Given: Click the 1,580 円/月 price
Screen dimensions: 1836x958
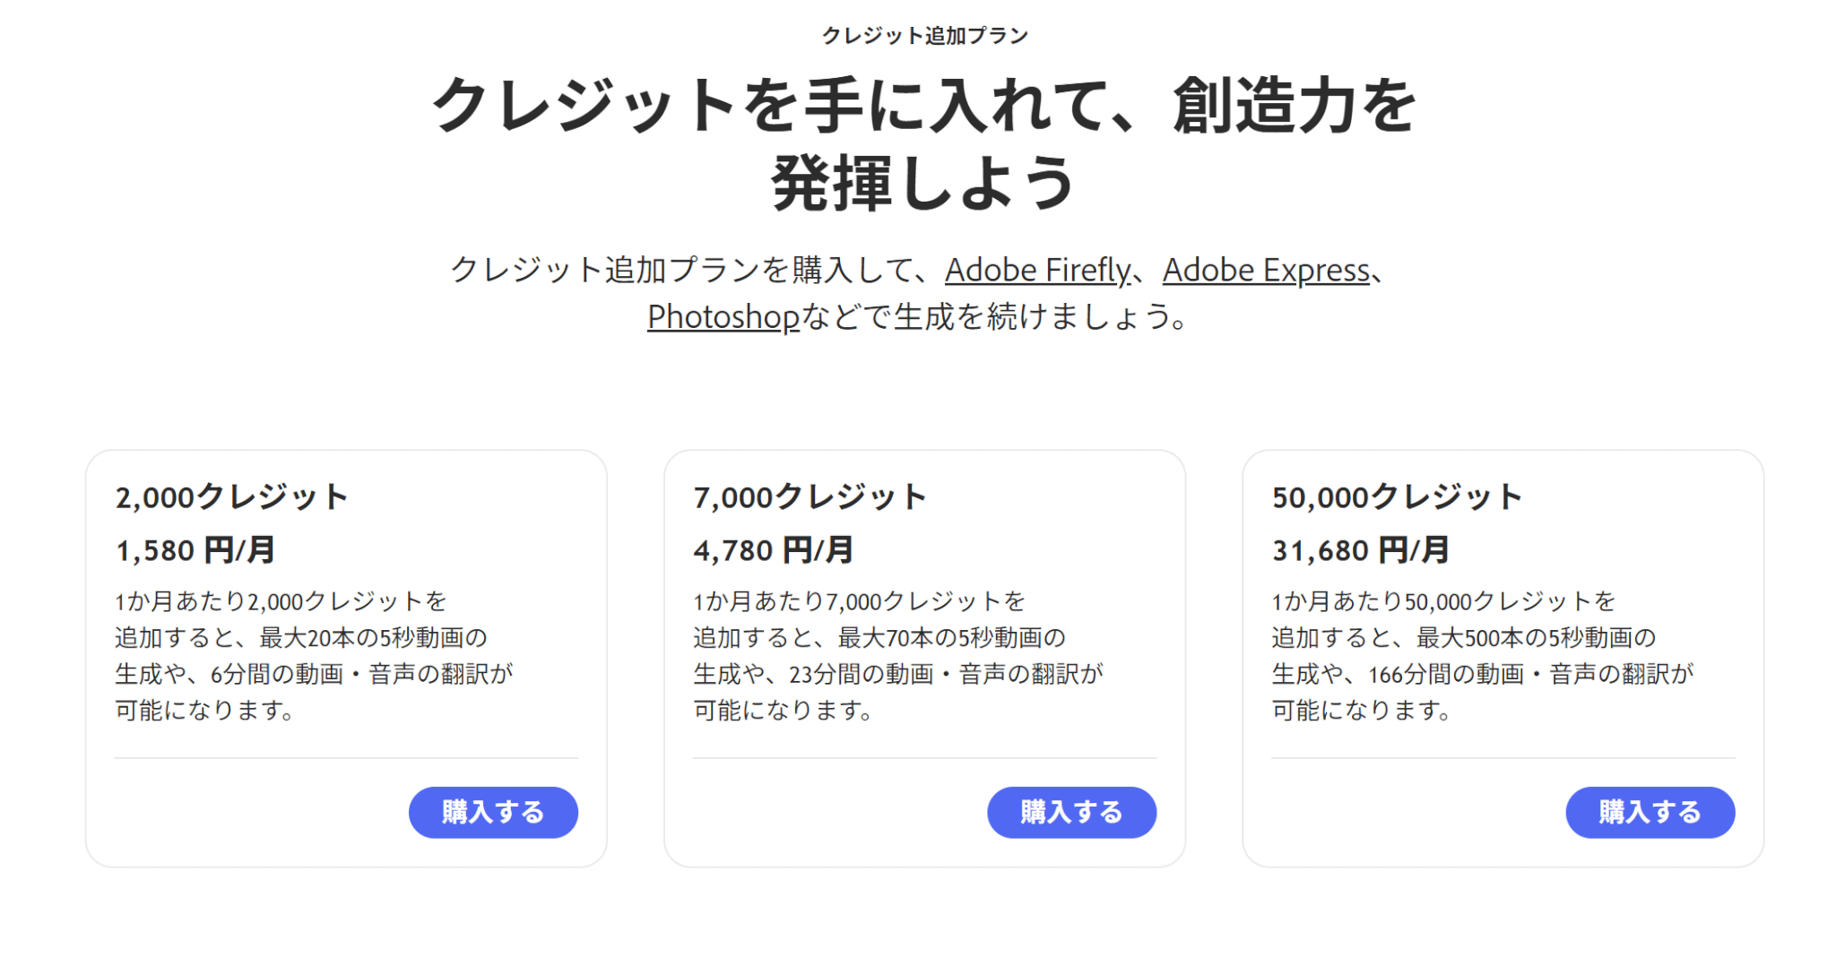Looking at the screenshot, I should 195,549.
